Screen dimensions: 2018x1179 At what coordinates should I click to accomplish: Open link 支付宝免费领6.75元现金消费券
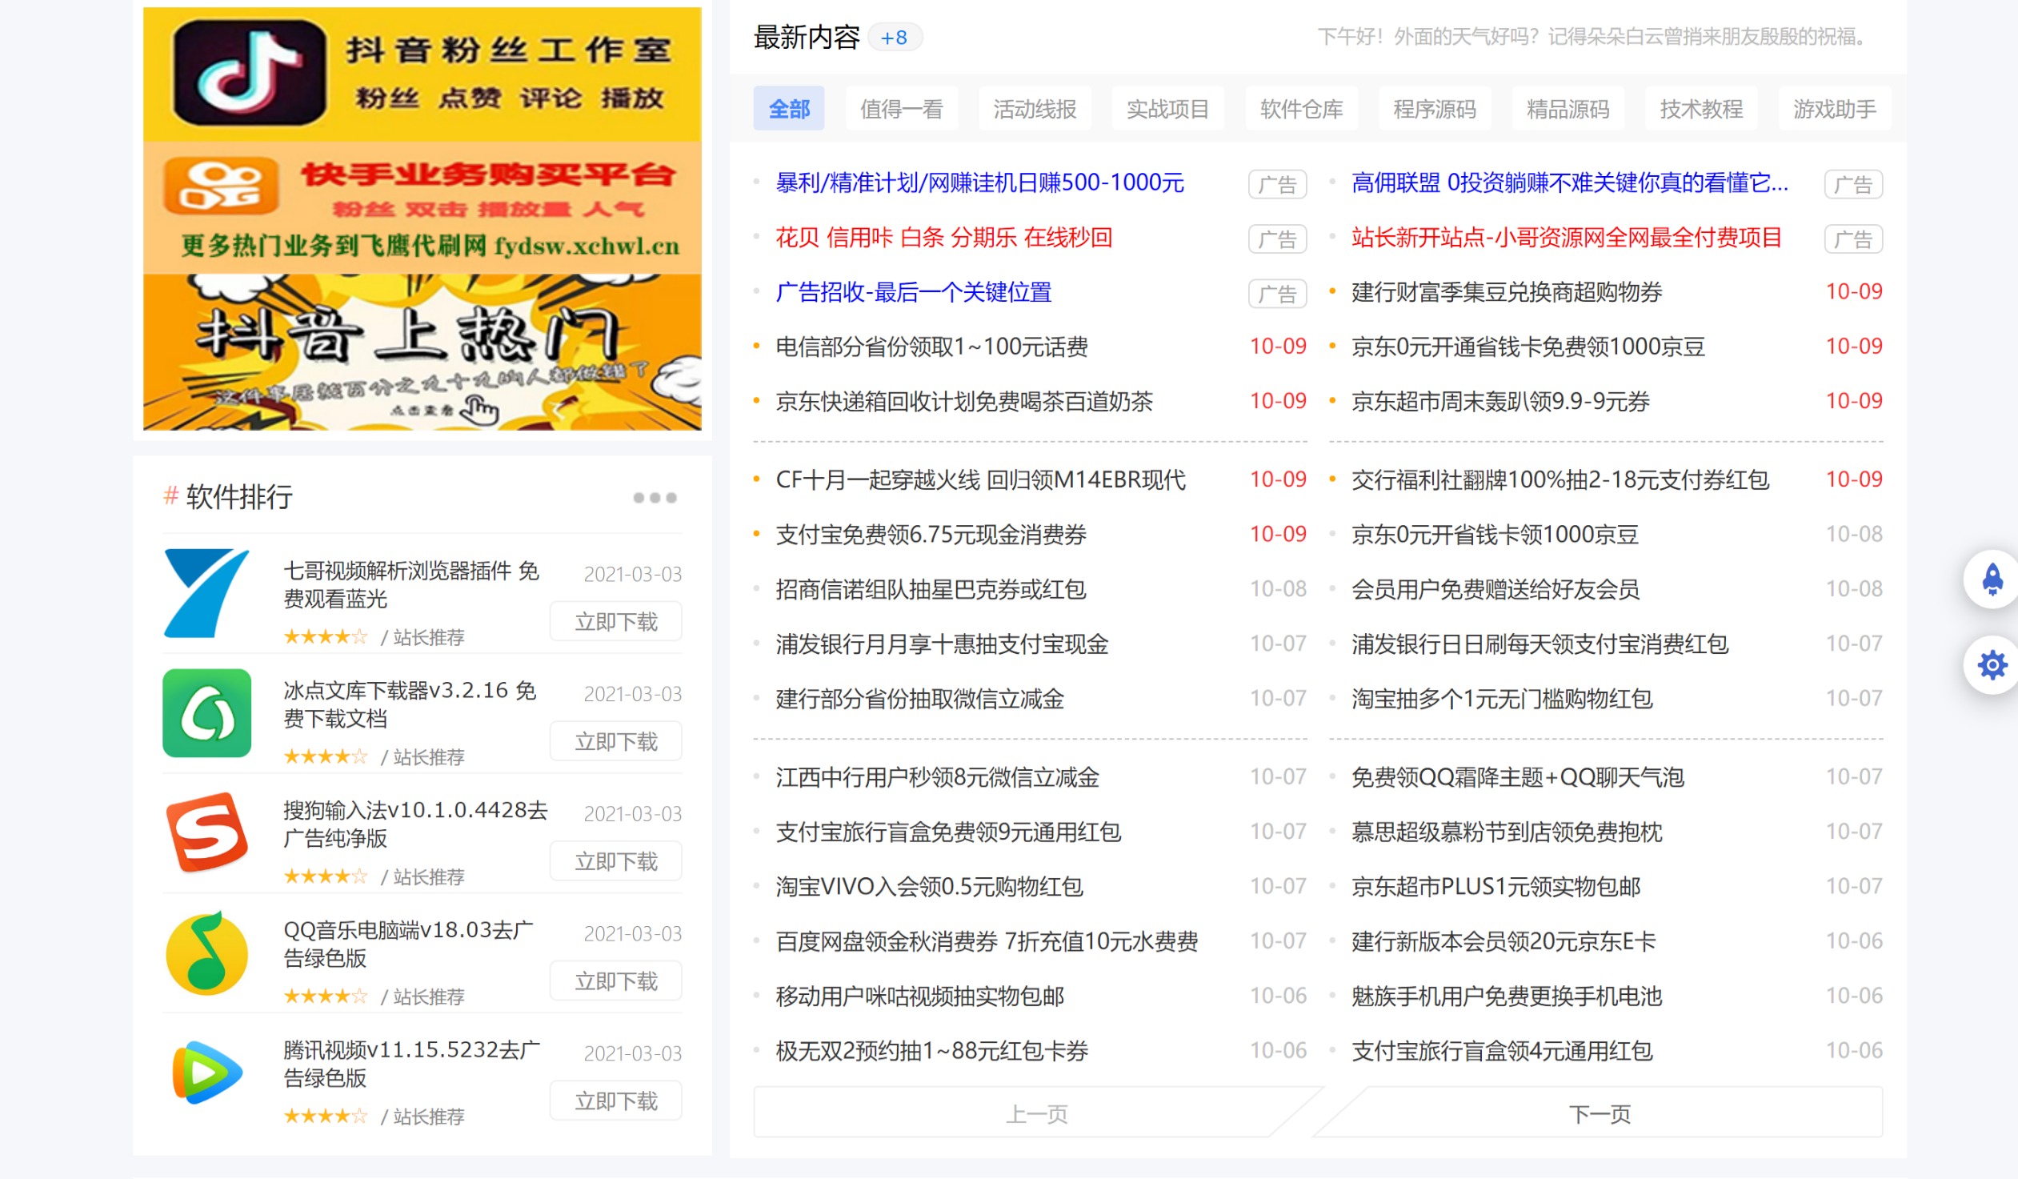(x=931, y=535)
